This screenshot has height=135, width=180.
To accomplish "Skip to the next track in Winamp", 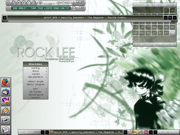I will (x=33, y=3).
